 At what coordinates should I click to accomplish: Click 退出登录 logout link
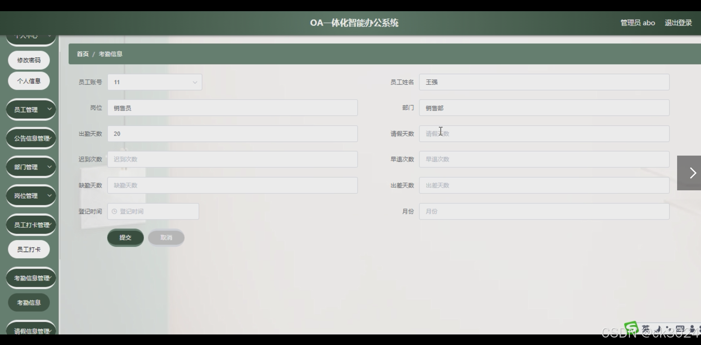(678, 23)
